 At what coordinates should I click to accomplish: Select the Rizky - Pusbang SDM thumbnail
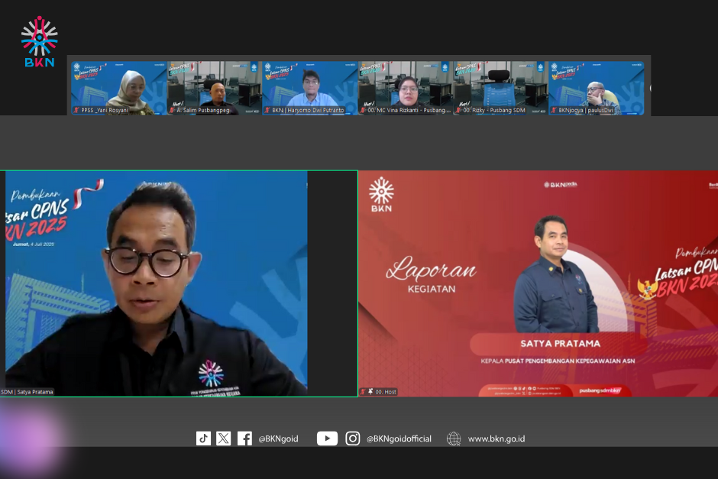(x=500, y=88)
